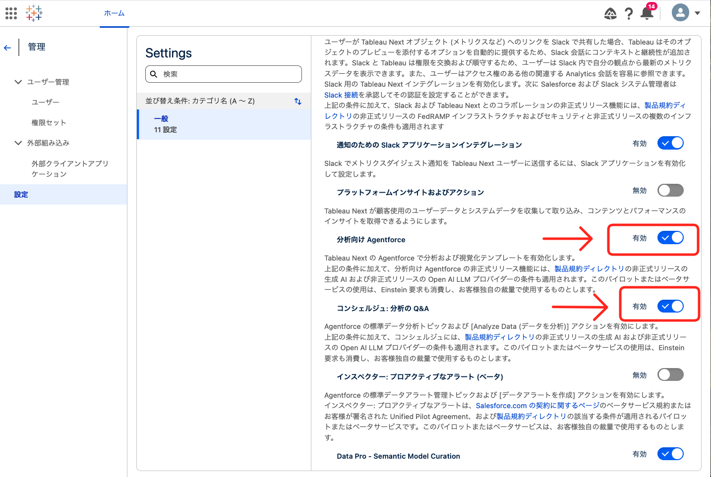Switch to the ホーム tab
Screen dimensions: 711x477
tap(114, 13)
